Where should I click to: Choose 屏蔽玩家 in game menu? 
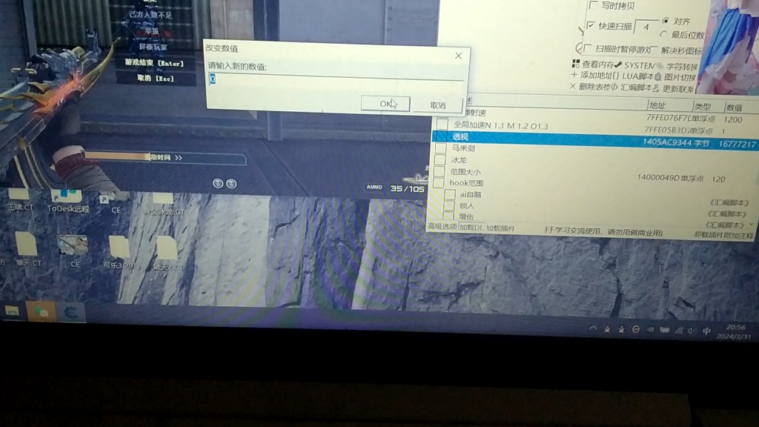[153, 47]
